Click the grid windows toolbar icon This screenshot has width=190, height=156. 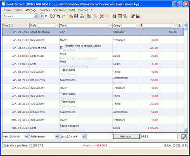(133, 16)
